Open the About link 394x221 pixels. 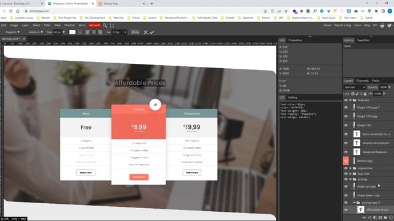pos(327,25)
